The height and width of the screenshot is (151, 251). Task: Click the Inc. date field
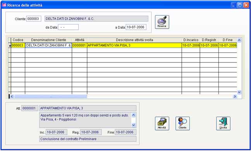tap(57, 132)
